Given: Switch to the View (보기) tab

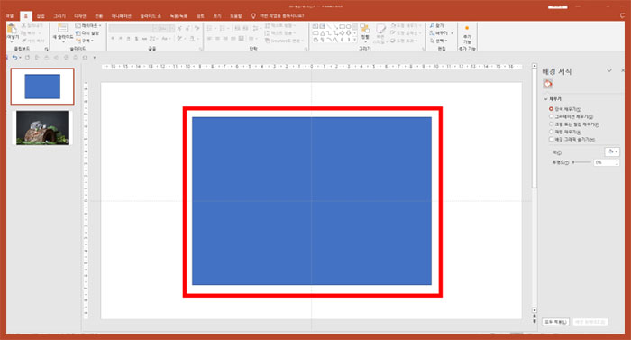Looking at the screenshot, I should click(x=217, y=15).
